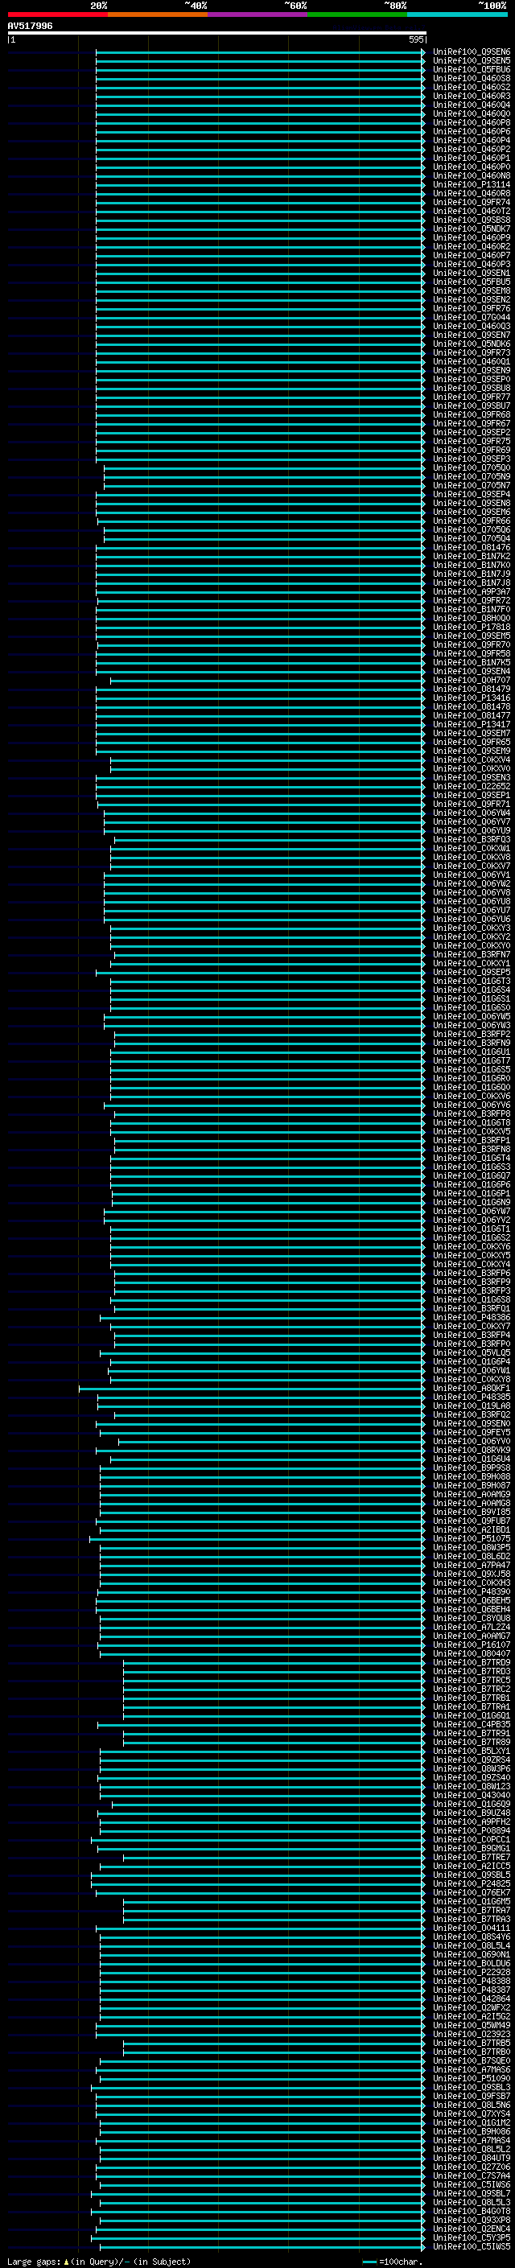Select label UniRef100_C0KXV4
This screenshot has height=2268, width=515.
pyautogui.click(x=472, y=761)
